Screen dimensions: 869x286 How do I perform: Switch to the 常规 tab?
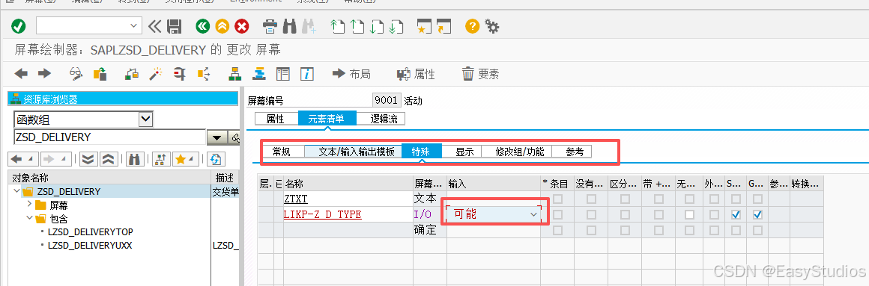pos(282,152)
